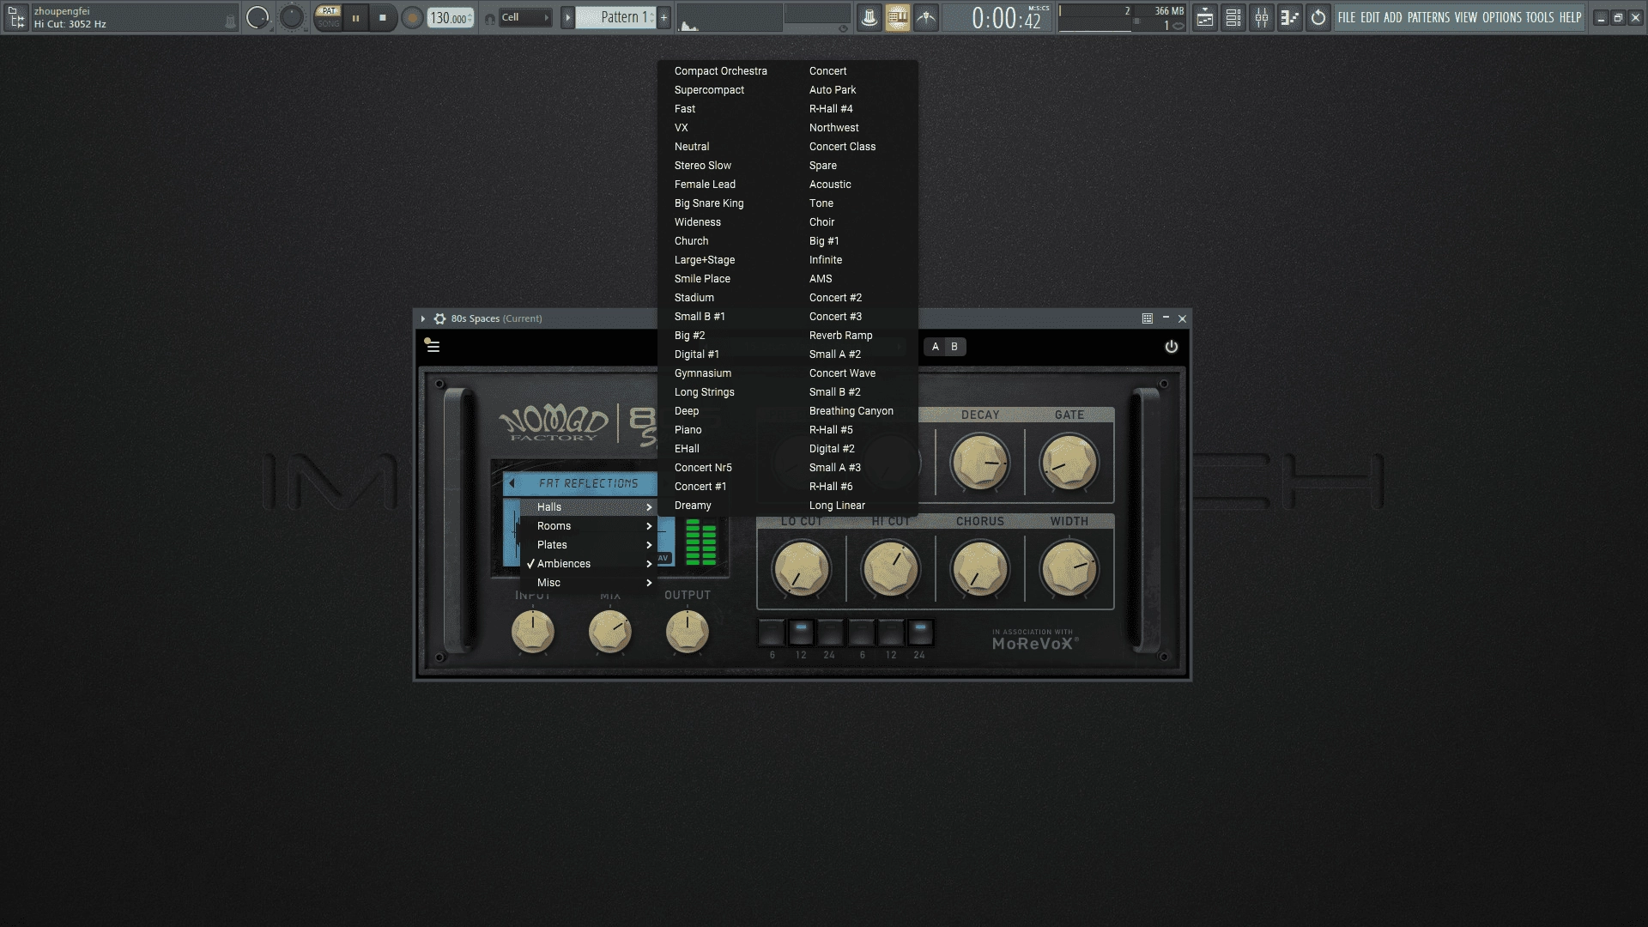Click the CHORUS knob
Screen dimensions: 1648x927
pyautogui.click(x=979, y=569)
